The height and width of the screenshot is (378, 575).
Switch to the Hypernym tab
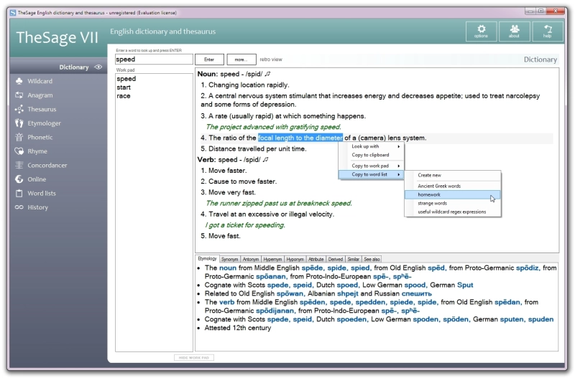tap(272, 259)
